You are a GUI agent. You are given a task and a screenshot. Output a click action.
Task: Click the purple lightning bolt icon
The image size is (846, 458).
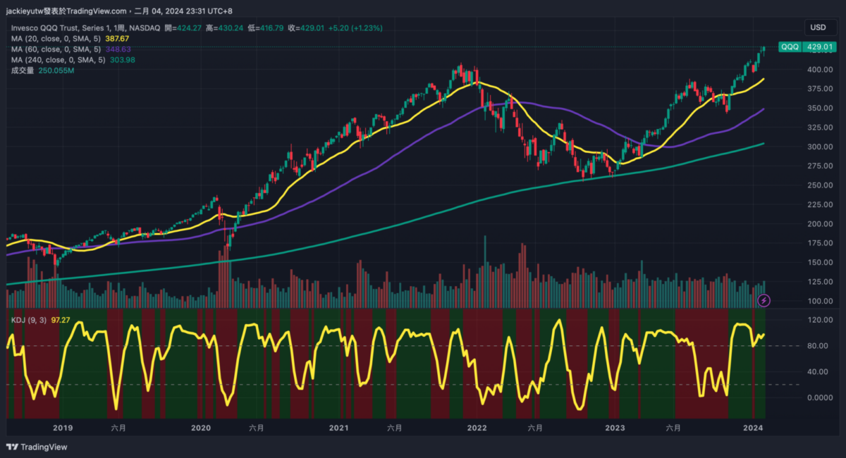tap(764, 301)
